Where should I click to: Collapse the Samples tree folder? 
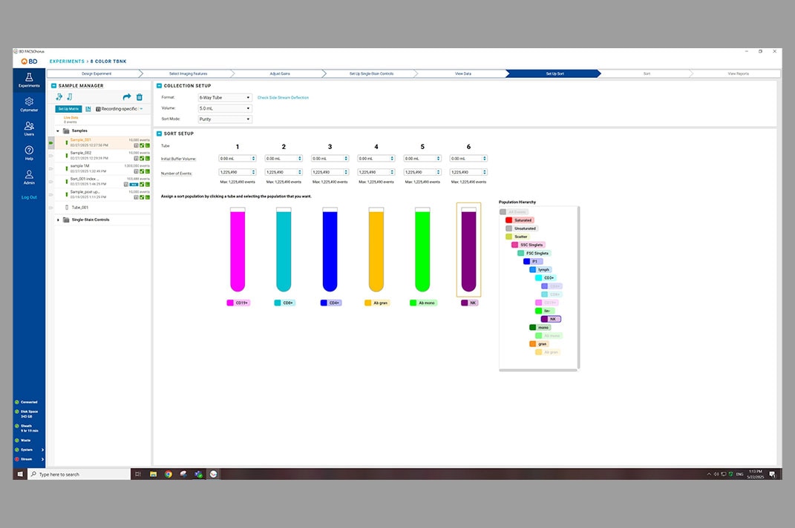pyautogui.click(x=58, y=131)
